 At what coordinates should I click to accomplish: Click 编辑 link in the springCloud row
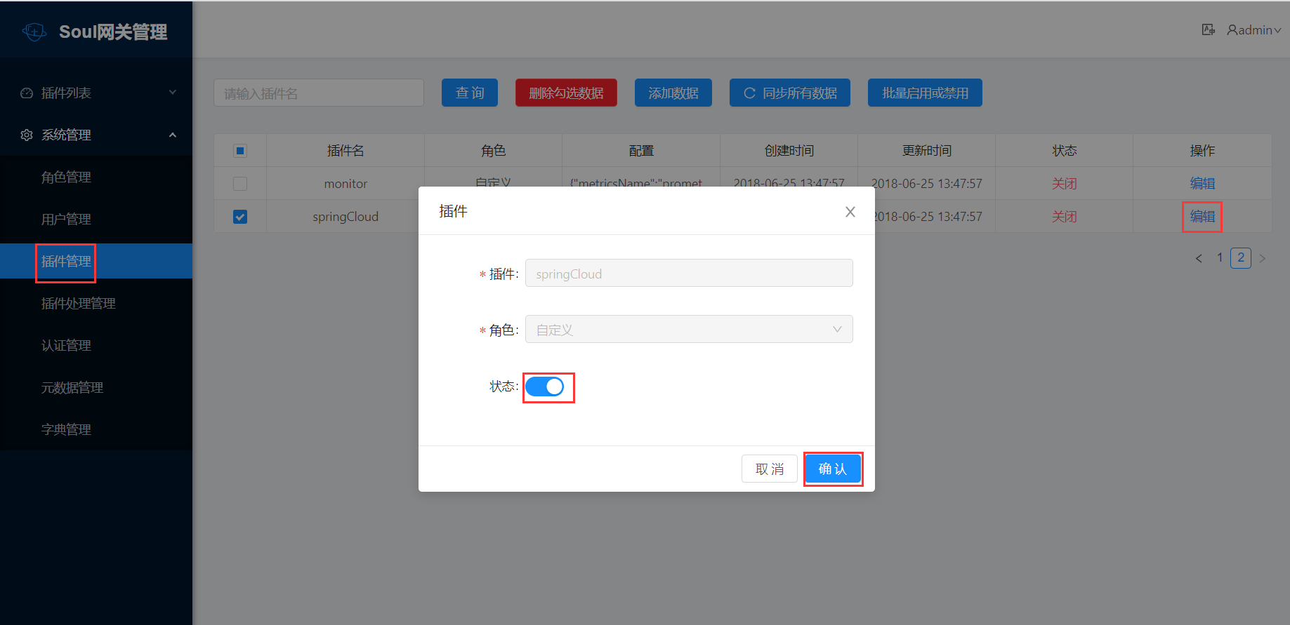pos(1202,217)
